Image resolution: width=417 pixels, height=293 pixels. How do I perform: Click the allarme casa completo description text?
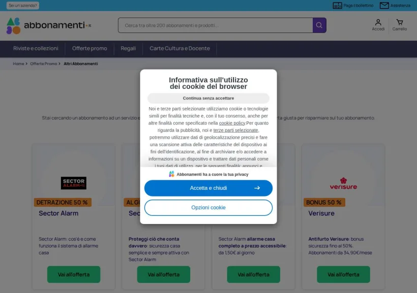point(253,246)
